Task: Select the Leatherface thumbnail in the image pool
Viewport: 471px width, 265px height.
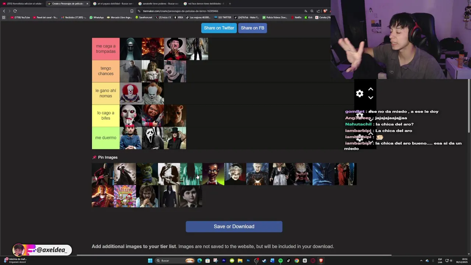Action: [x=169, y=174]
